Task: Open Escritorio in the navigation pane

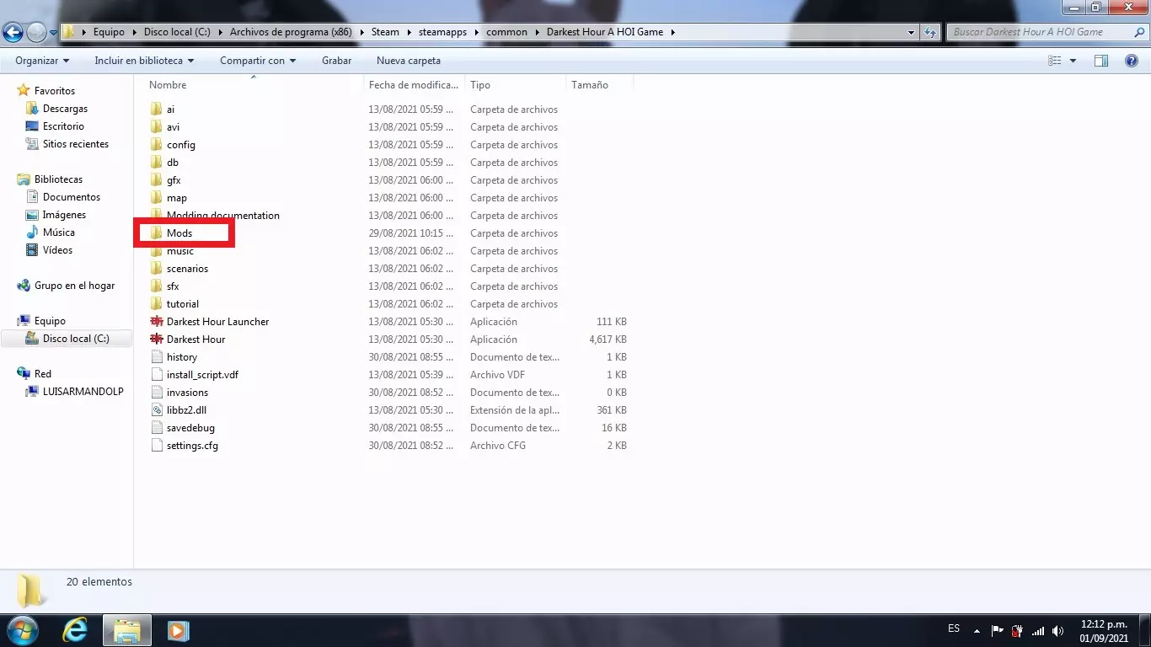Action: tap(63, 126)
